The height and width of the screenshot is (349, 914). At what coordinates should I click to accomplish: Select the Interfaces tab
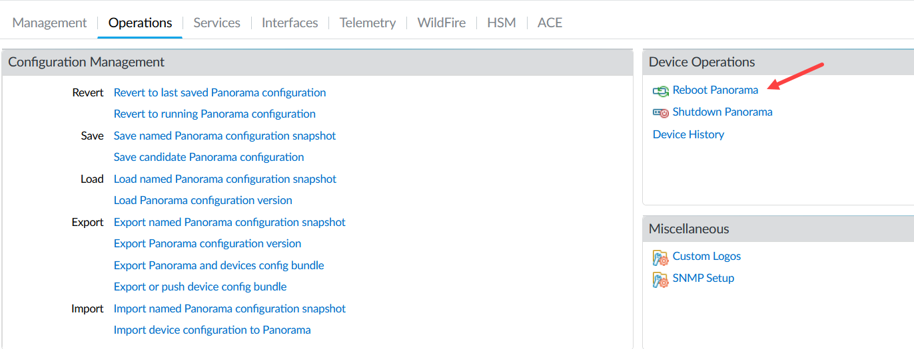click(290, 23)
